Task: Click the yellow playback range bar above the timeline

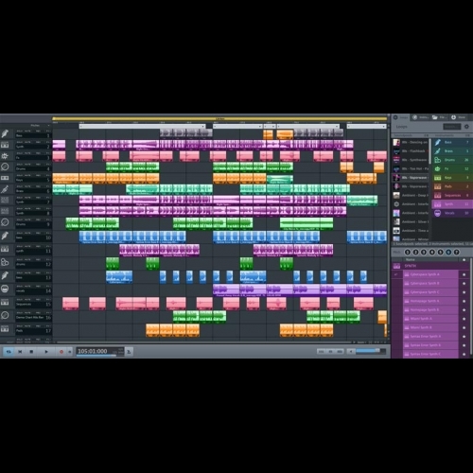Action: coord(219,119)
